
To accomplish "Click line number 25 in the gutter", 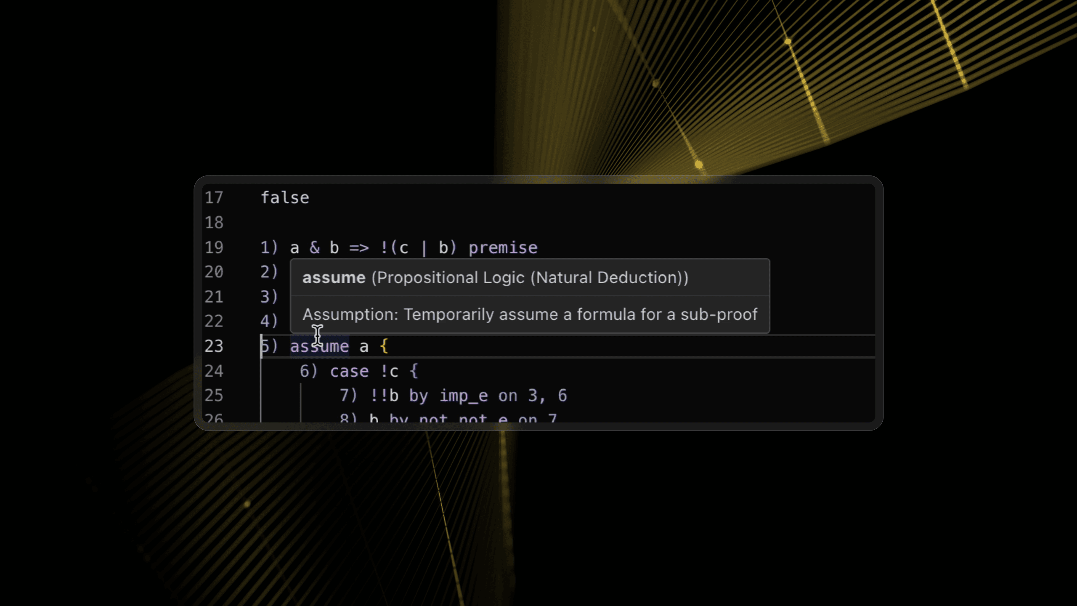I will [x=214, y=396].
